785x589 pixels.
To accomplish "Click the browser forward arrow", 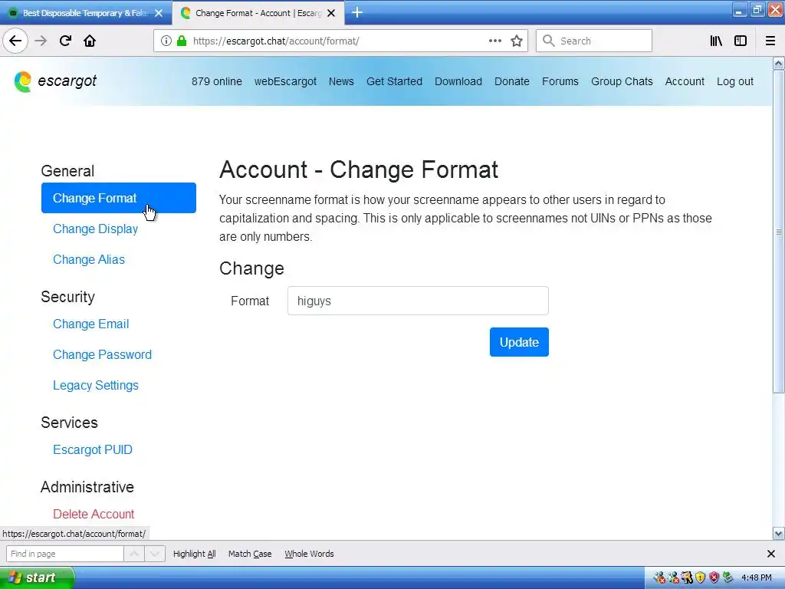I will pos(41,41).
